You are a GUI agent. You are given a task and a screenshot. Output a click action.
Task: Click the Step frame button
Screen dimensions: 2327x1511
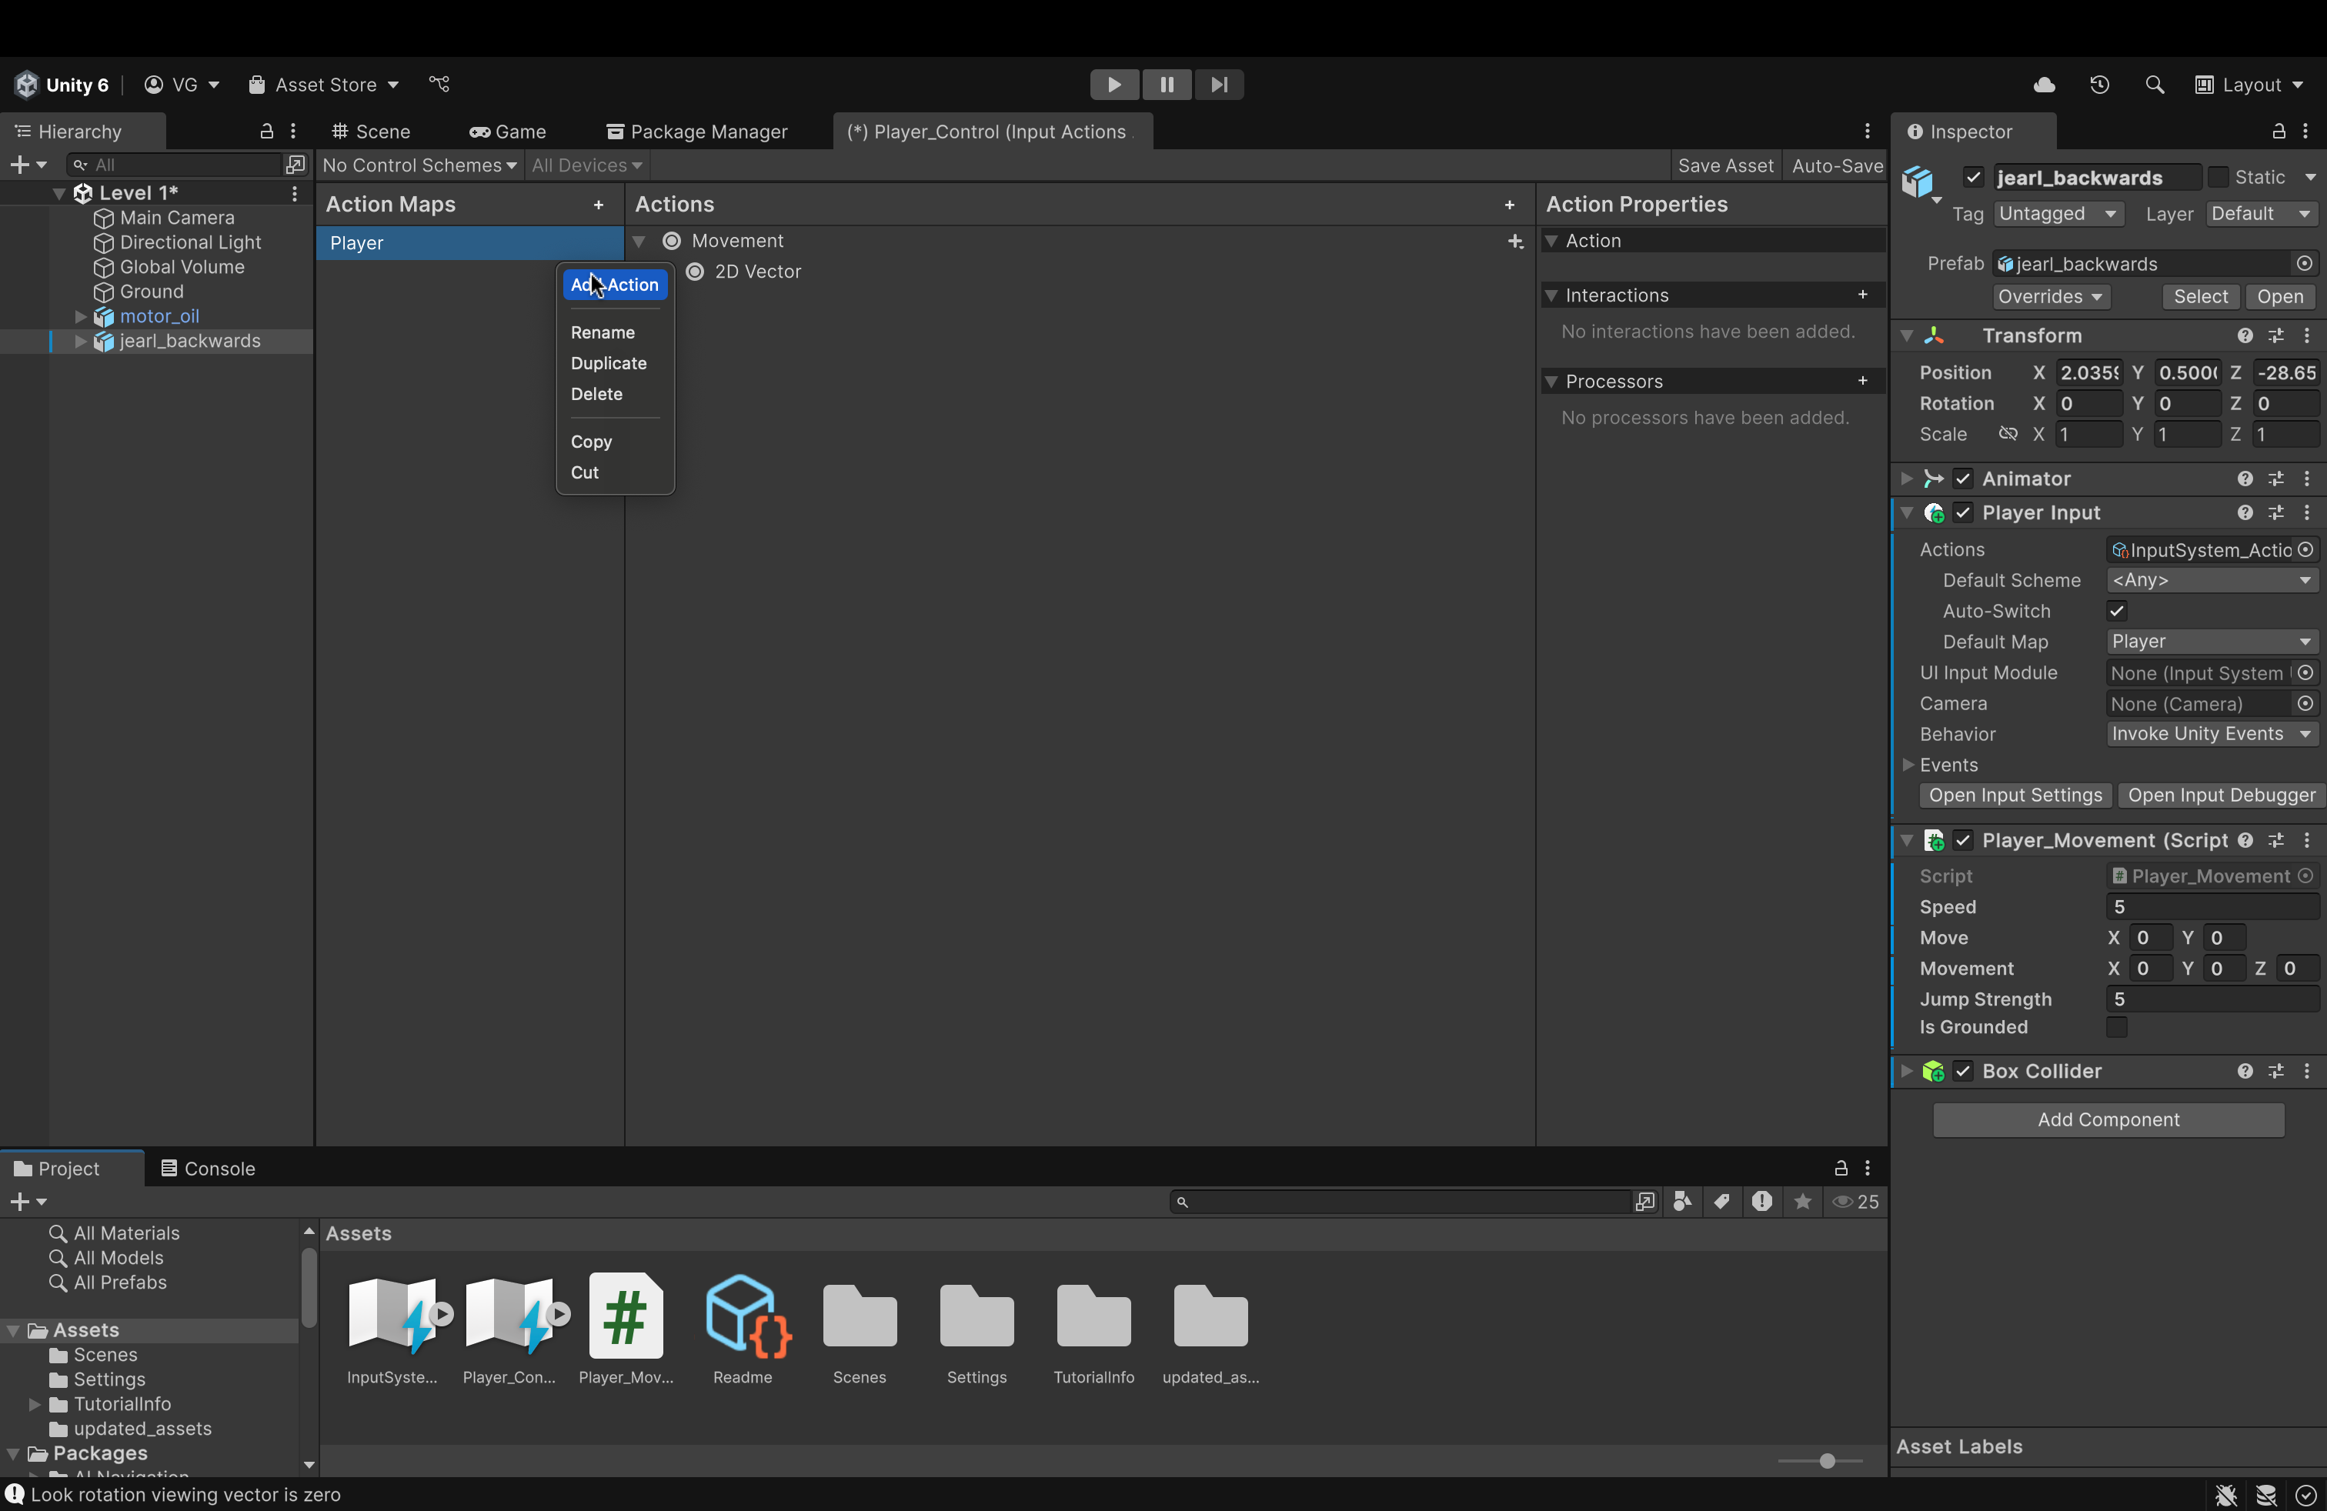pos(1219,85)
